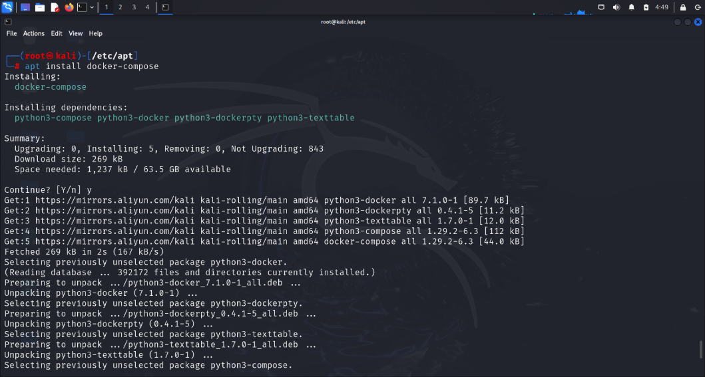705x377 pixels.
Task: Switch to workspace 3
Action: (134, 7)
